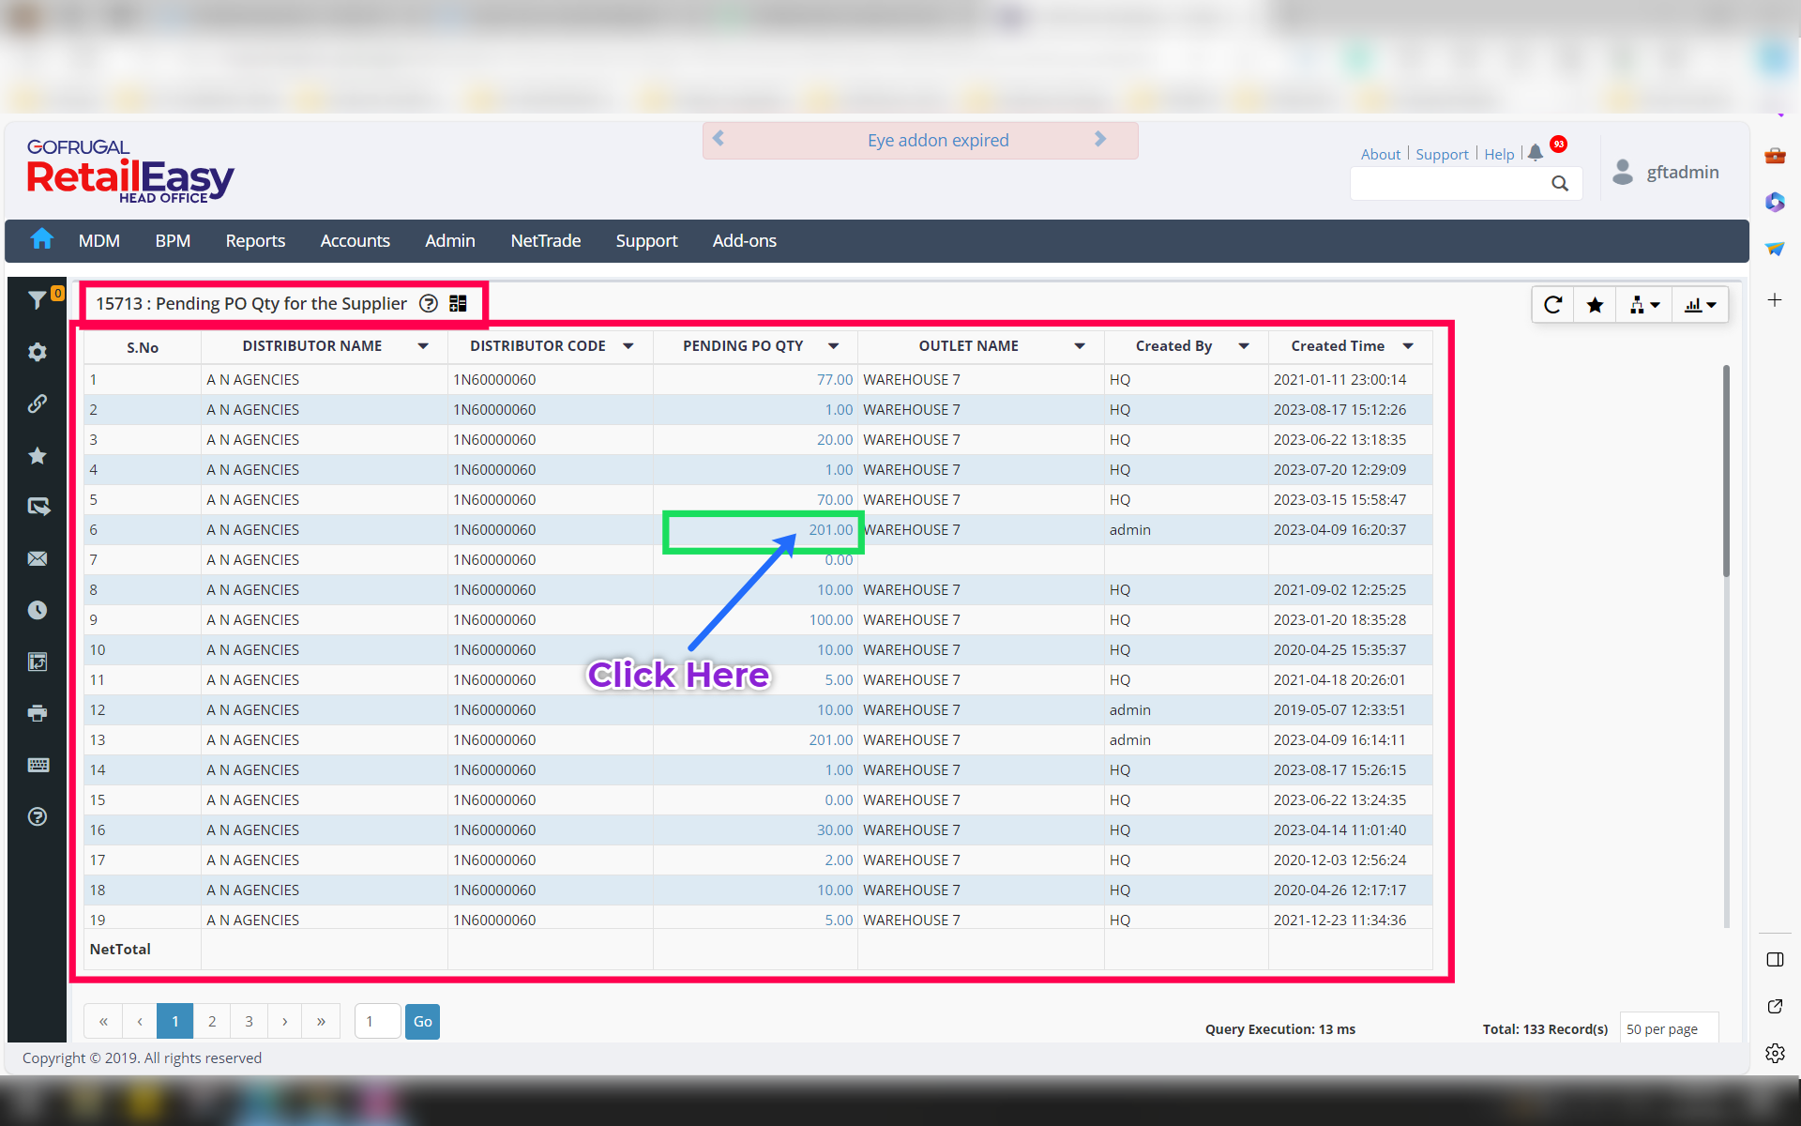Click the refresh report button
Image resolution: width=1801 pixels, height=1126 pixels.
pos(1552,305)
